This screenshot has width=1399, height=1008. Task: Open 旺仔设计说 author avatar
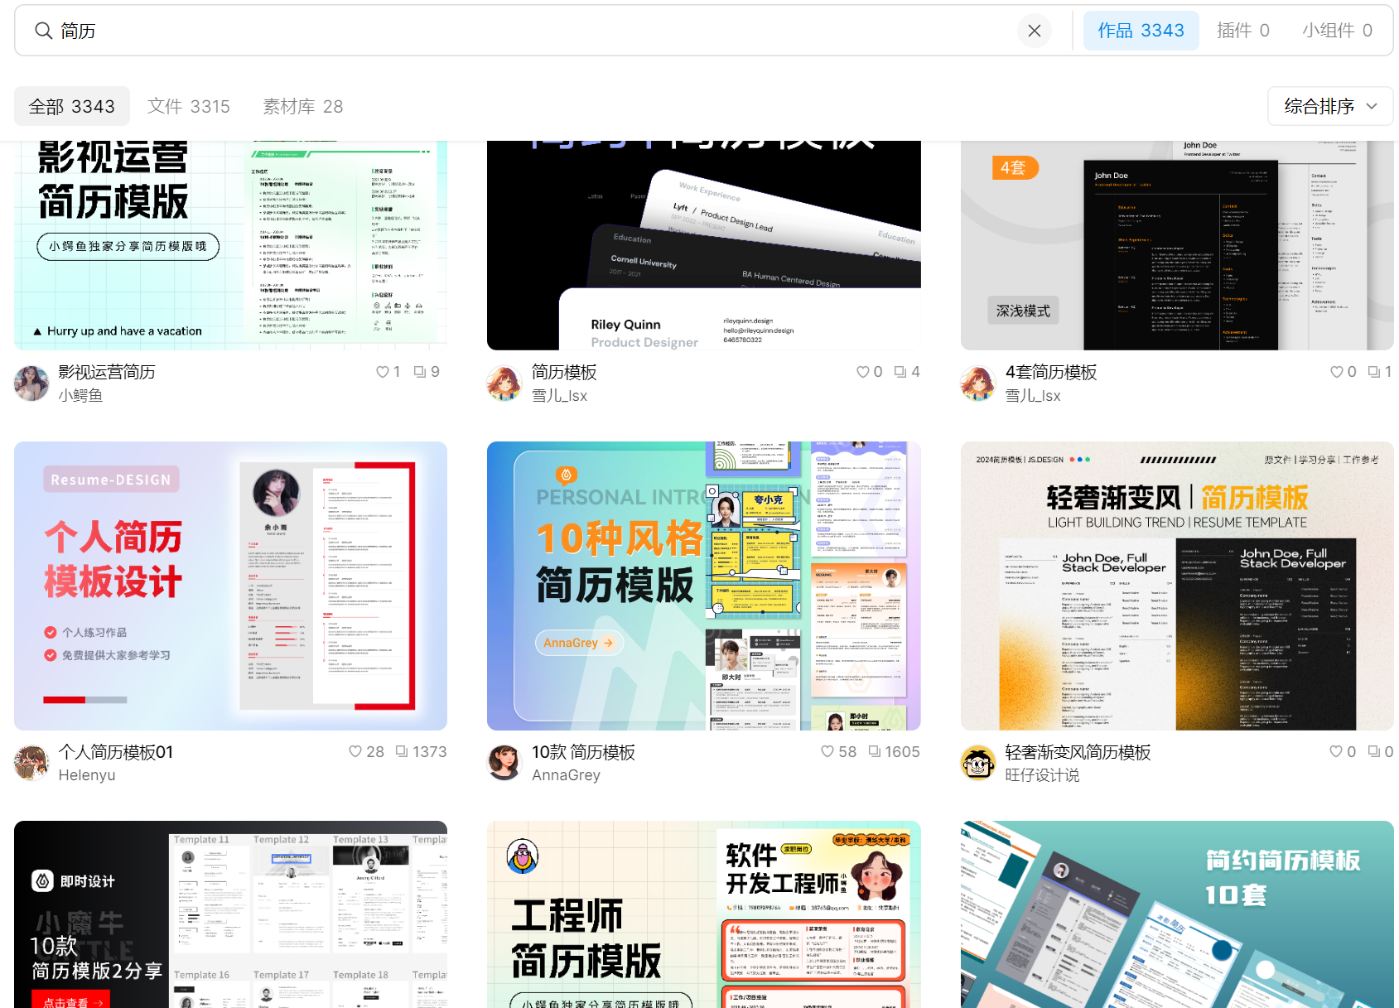click(x=978, y=763)
